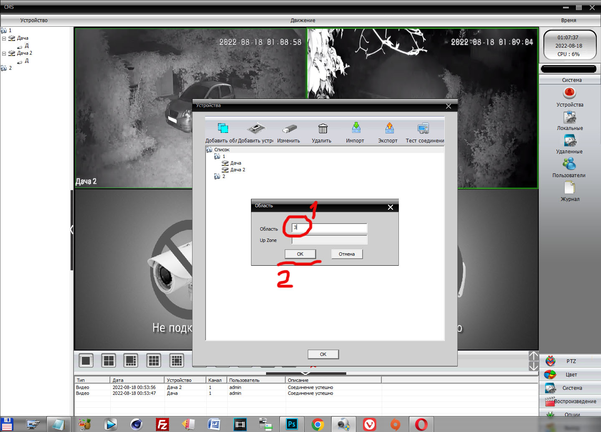This screenshot has width=601, height=432.
Task: Open the Журнал log icon
Action: (x=570, y=188)
